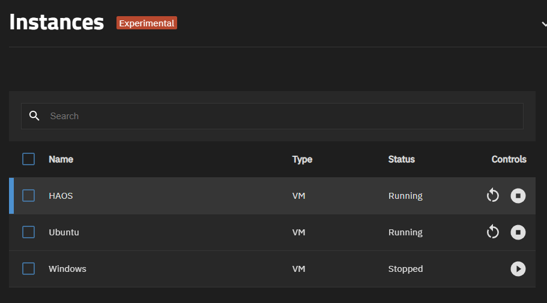Click the search magnifier icon
Screen dimensions: 547x303
[x=34, y=116]
